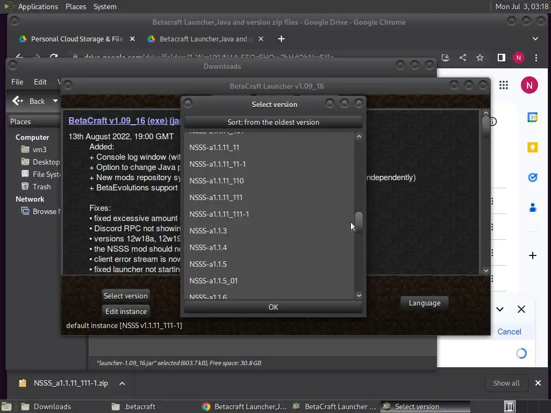Open Select version button in launcher
The height and width of the screenshot is (413, 551).
tap(125, 296)
